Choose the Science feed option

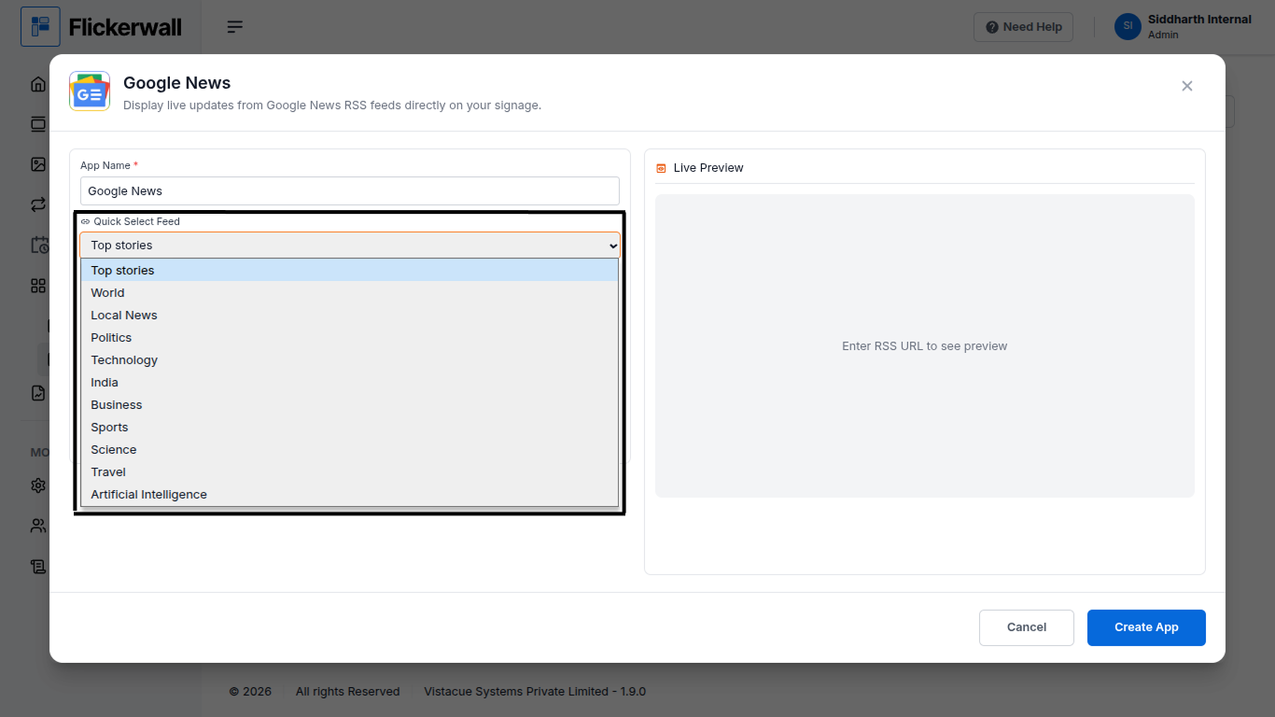[x=349, y=449]
